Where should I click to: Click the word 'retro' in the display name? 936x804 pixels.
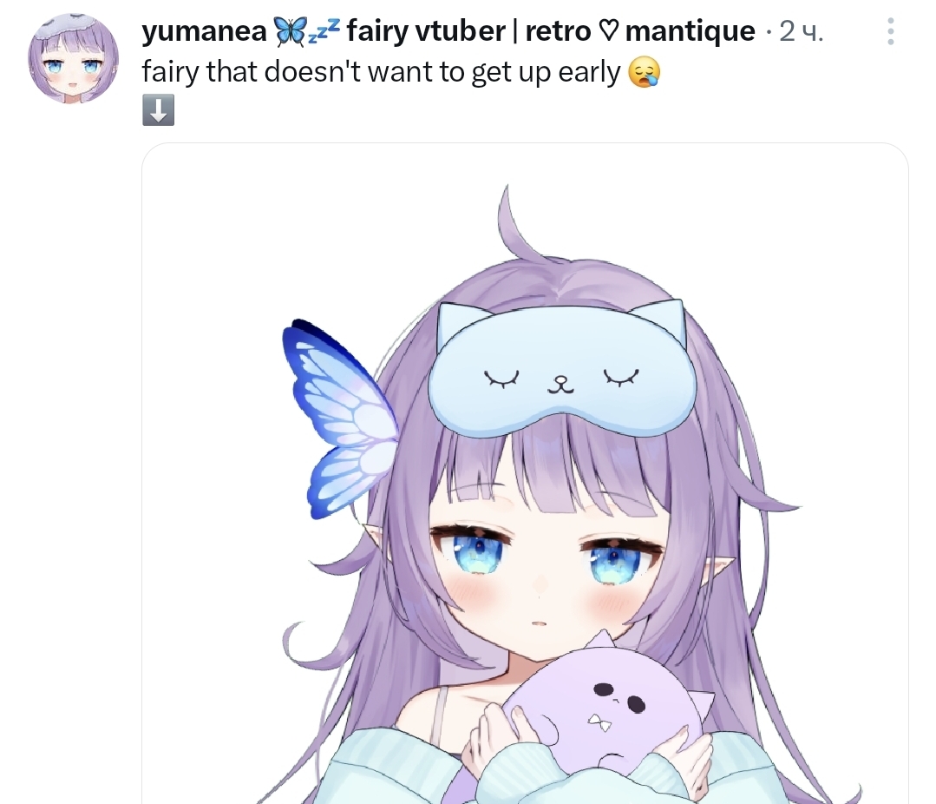click(558, 31)
